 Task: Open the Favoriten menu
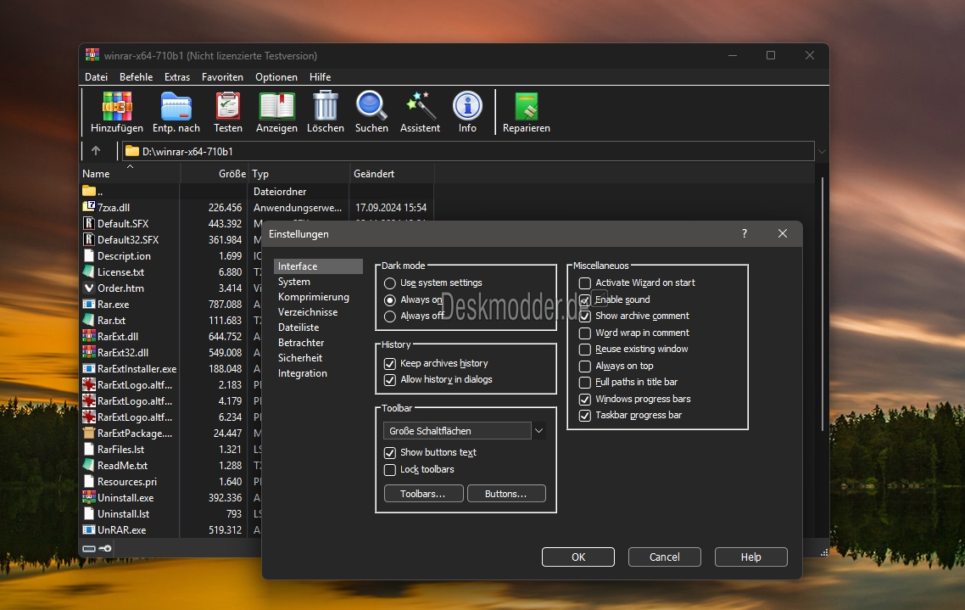[x=222, y=77]
